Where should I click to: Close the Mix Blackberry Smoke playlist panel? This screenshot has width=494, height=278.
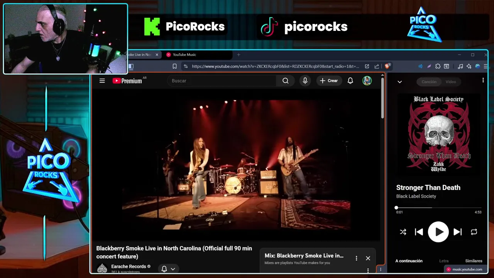[368, 258]
